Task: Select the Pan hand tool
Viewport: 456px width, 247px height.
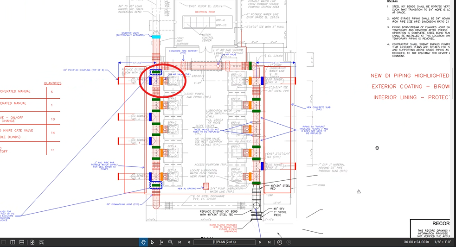Action: pos(144,242)
